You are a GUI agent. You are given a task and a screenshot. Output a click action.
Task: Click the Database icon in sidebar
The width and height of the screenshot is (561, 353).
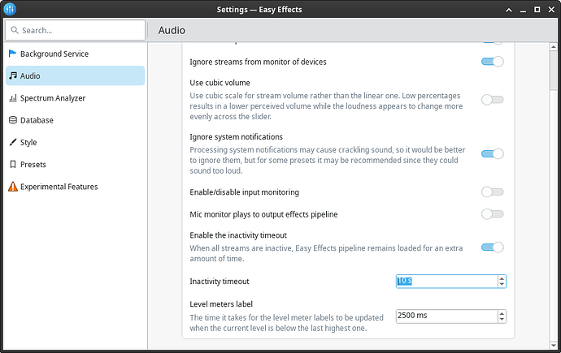[12, 120]
